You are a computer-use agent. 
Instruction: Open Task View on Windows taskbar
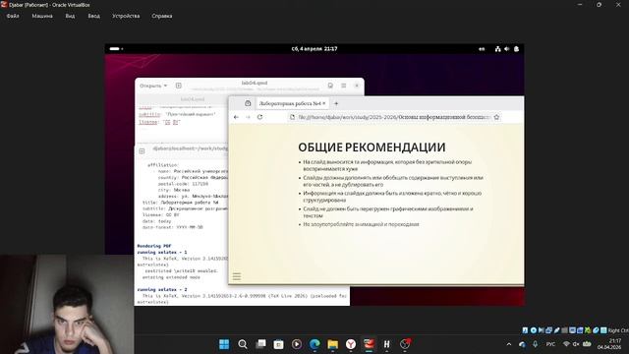coord(260,344)
